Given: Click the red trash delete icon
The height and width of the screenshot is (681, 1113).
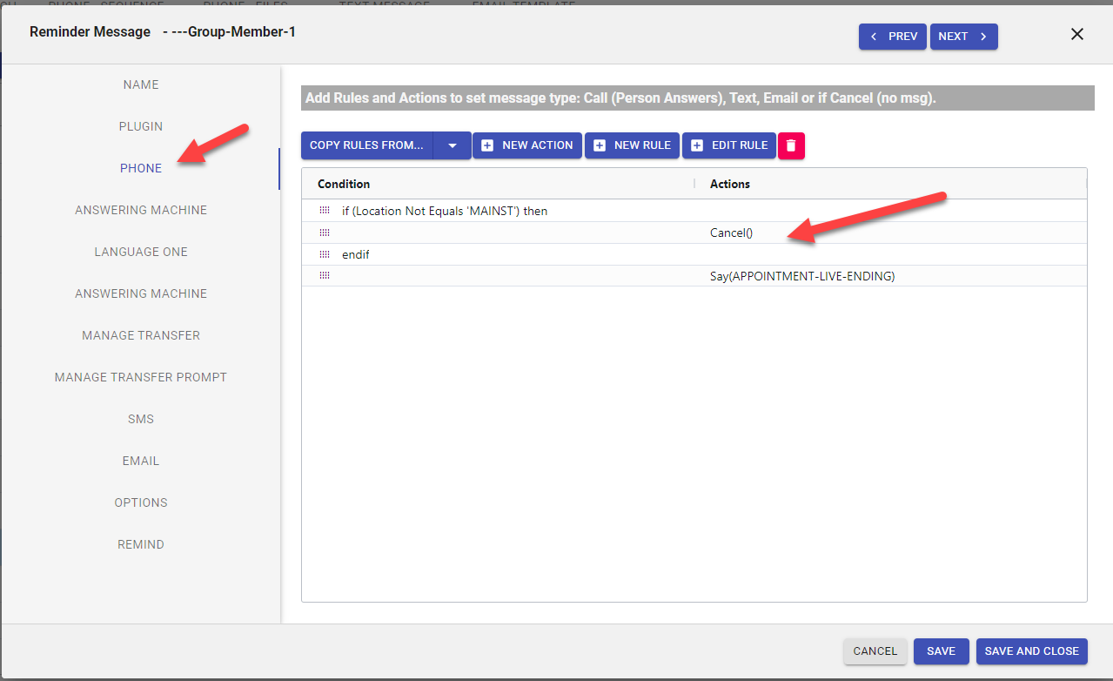Looking at the screenshot, I should click(791, 145).
